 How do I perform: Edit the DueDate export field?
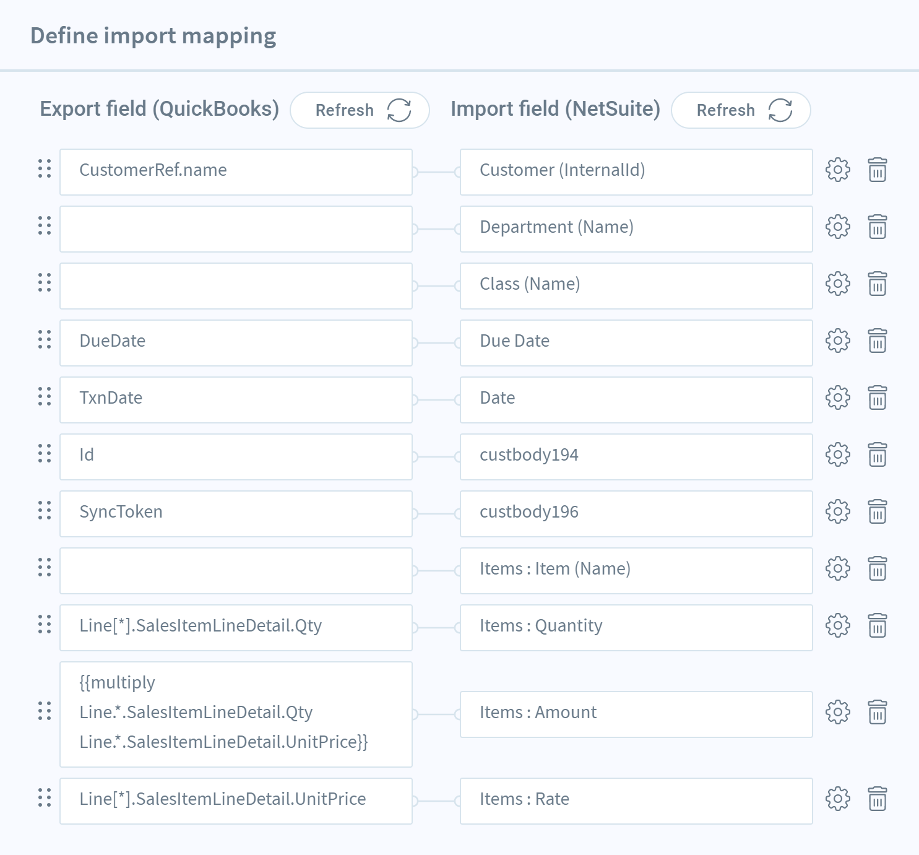tap(236, 343)
